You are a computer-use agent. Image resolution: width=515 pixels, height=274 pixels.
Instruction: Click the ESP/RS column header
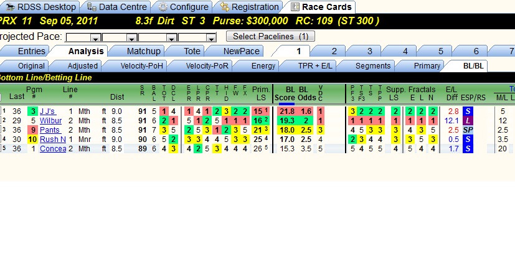tap(473, 98)
